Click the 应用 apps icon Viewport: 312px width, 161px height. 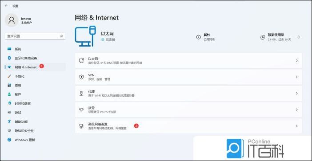(9, 85)
